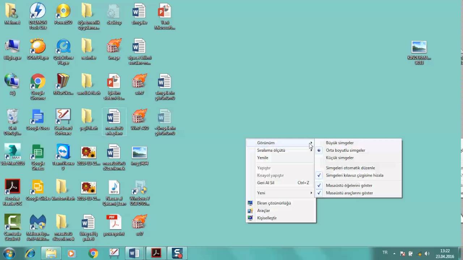Select the Bilgisayar desktop icon

tap(13, 49)
